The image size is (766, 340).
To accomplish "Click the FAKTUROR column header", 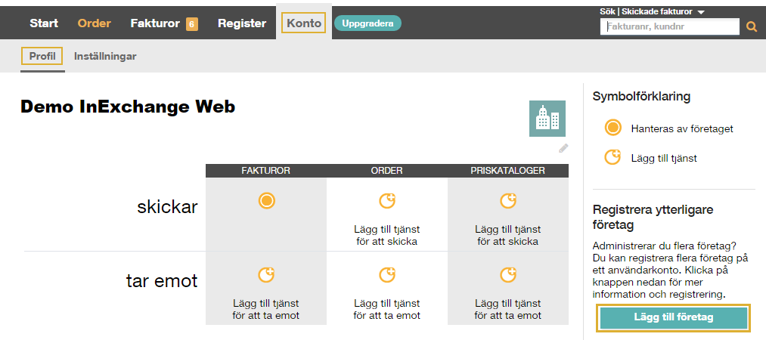I will click(265, 171).
